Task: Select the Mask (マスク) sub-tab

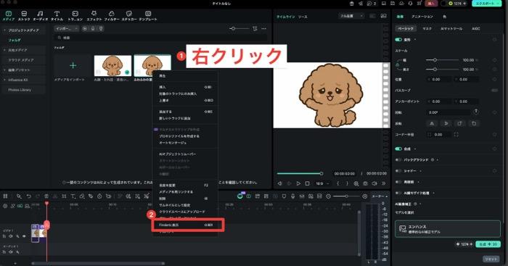Action: pos(427,29)
